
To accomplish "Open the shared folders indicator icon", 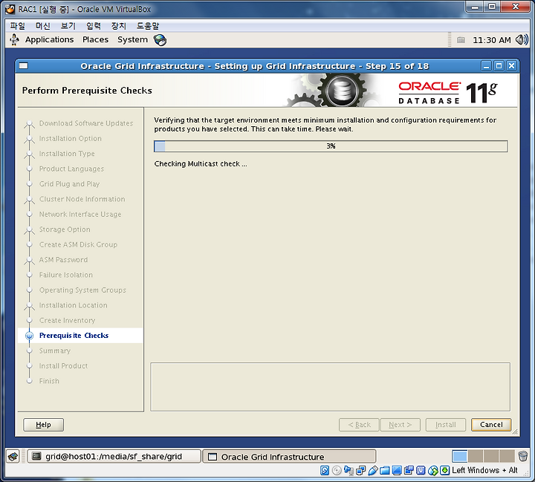I will pos(385,470).
